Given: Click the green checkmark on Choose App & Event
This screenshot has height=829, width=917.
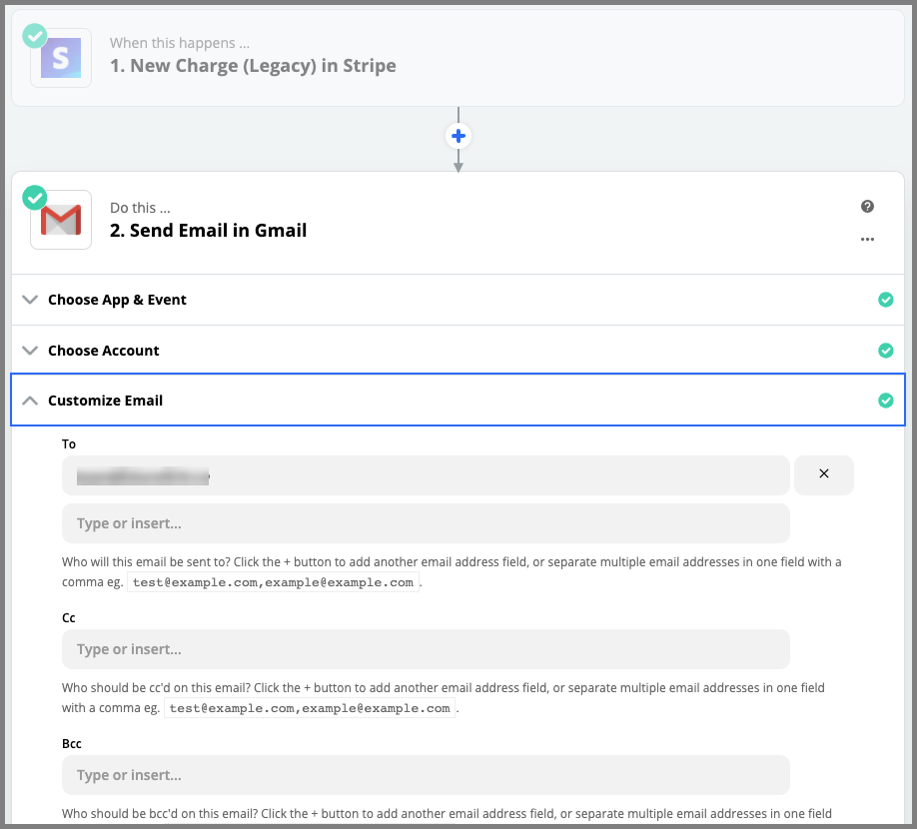Looking at the screenshot, I should tap(885, 300).
